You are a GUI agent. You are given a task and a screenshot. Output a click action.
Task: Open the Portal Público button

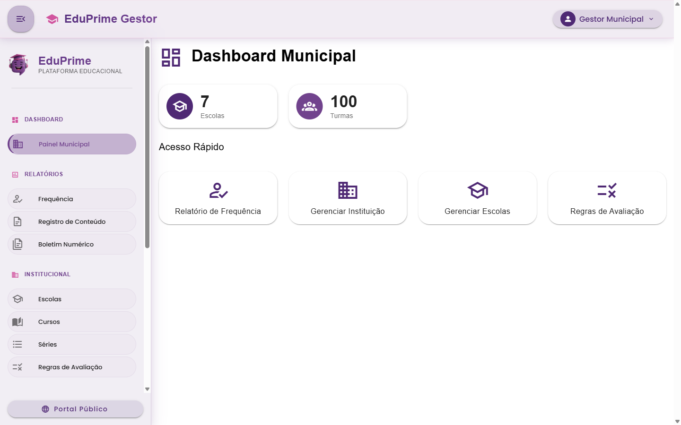75,409
